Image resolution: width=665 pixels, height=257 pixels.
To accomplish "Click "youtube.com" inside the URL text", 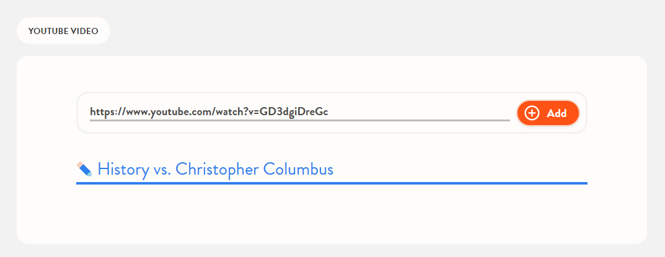I will [180, 112].
